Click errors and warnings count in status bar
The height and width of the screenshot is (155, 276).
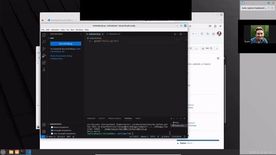[61, 136]
